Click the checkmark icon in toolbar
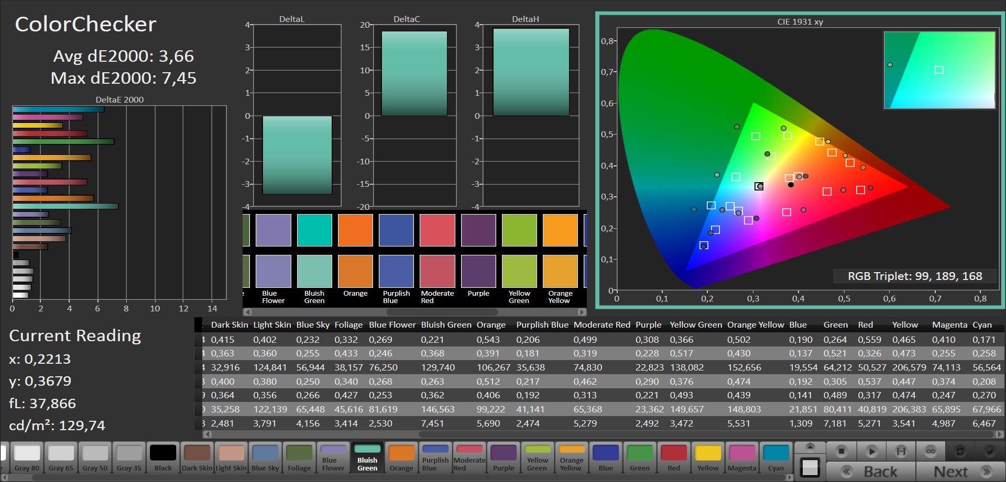The height and width of the screenshot is (482, 1006). (x=989, y=451)
